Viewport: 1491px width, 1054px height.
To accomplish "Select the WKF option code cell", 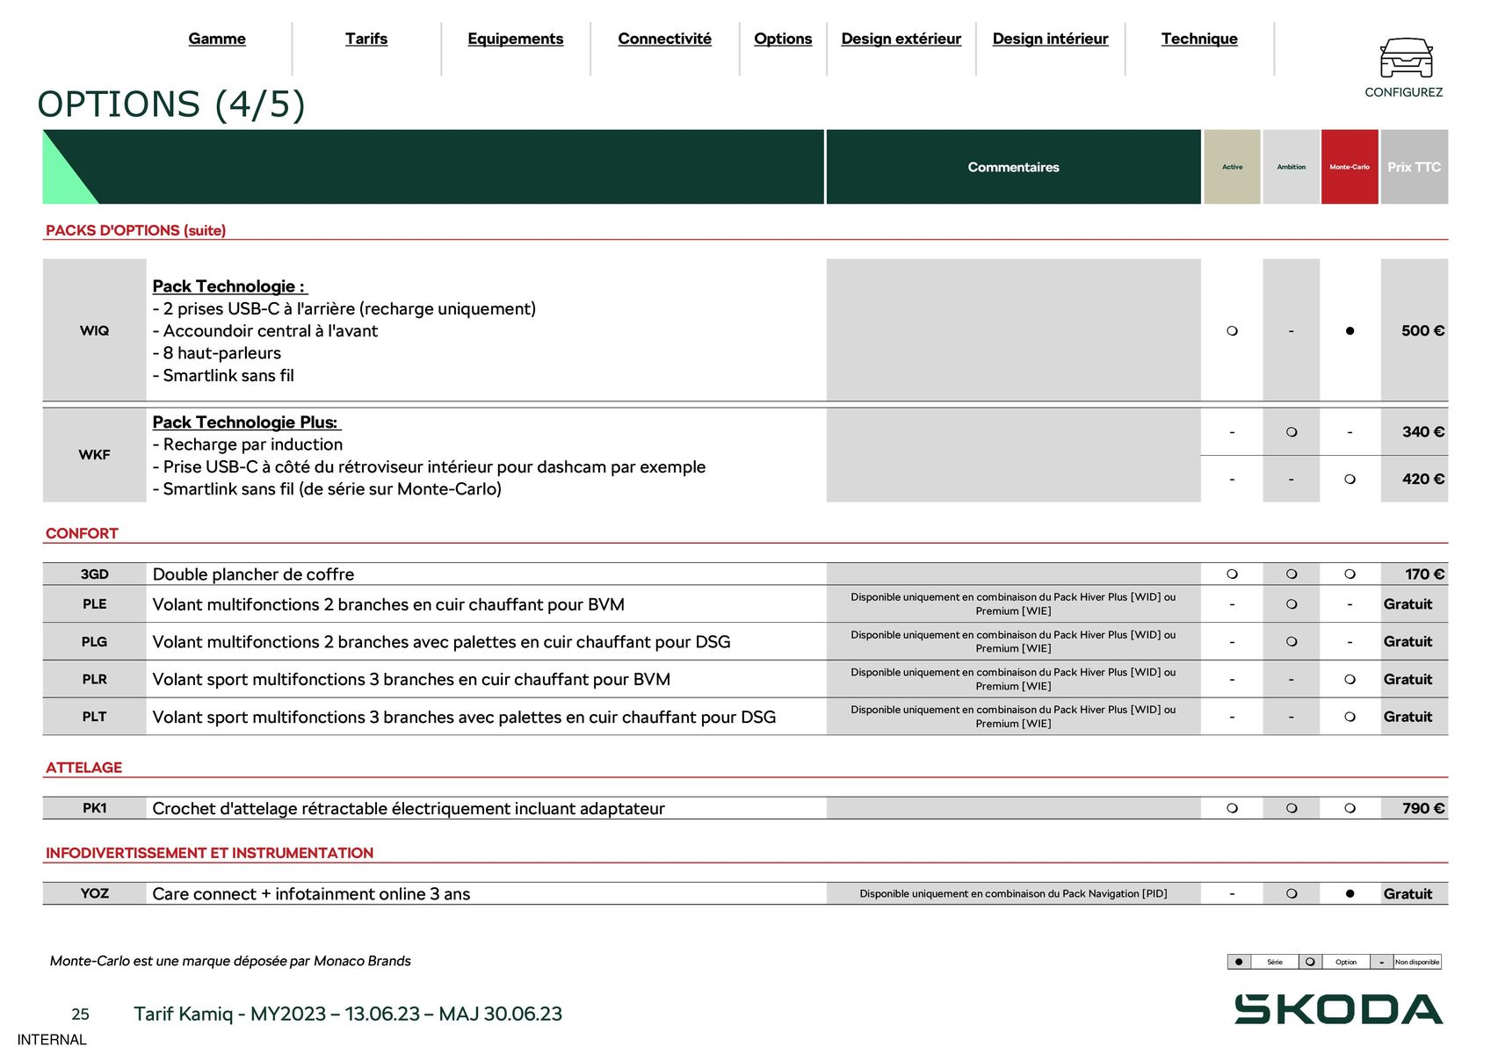I will pos(94,455).
